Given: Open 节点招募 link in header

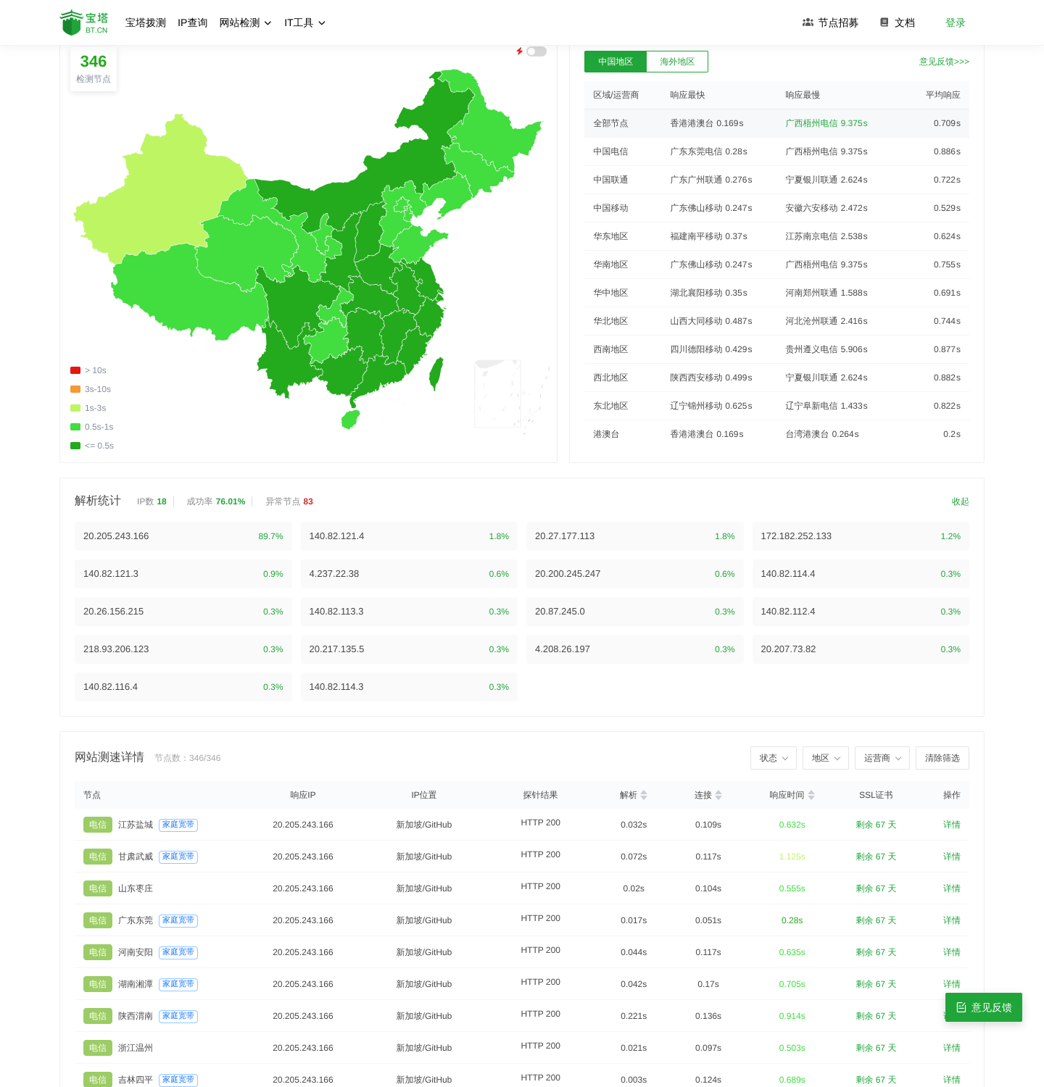Looking at the screenshot, I should [830, 22].
